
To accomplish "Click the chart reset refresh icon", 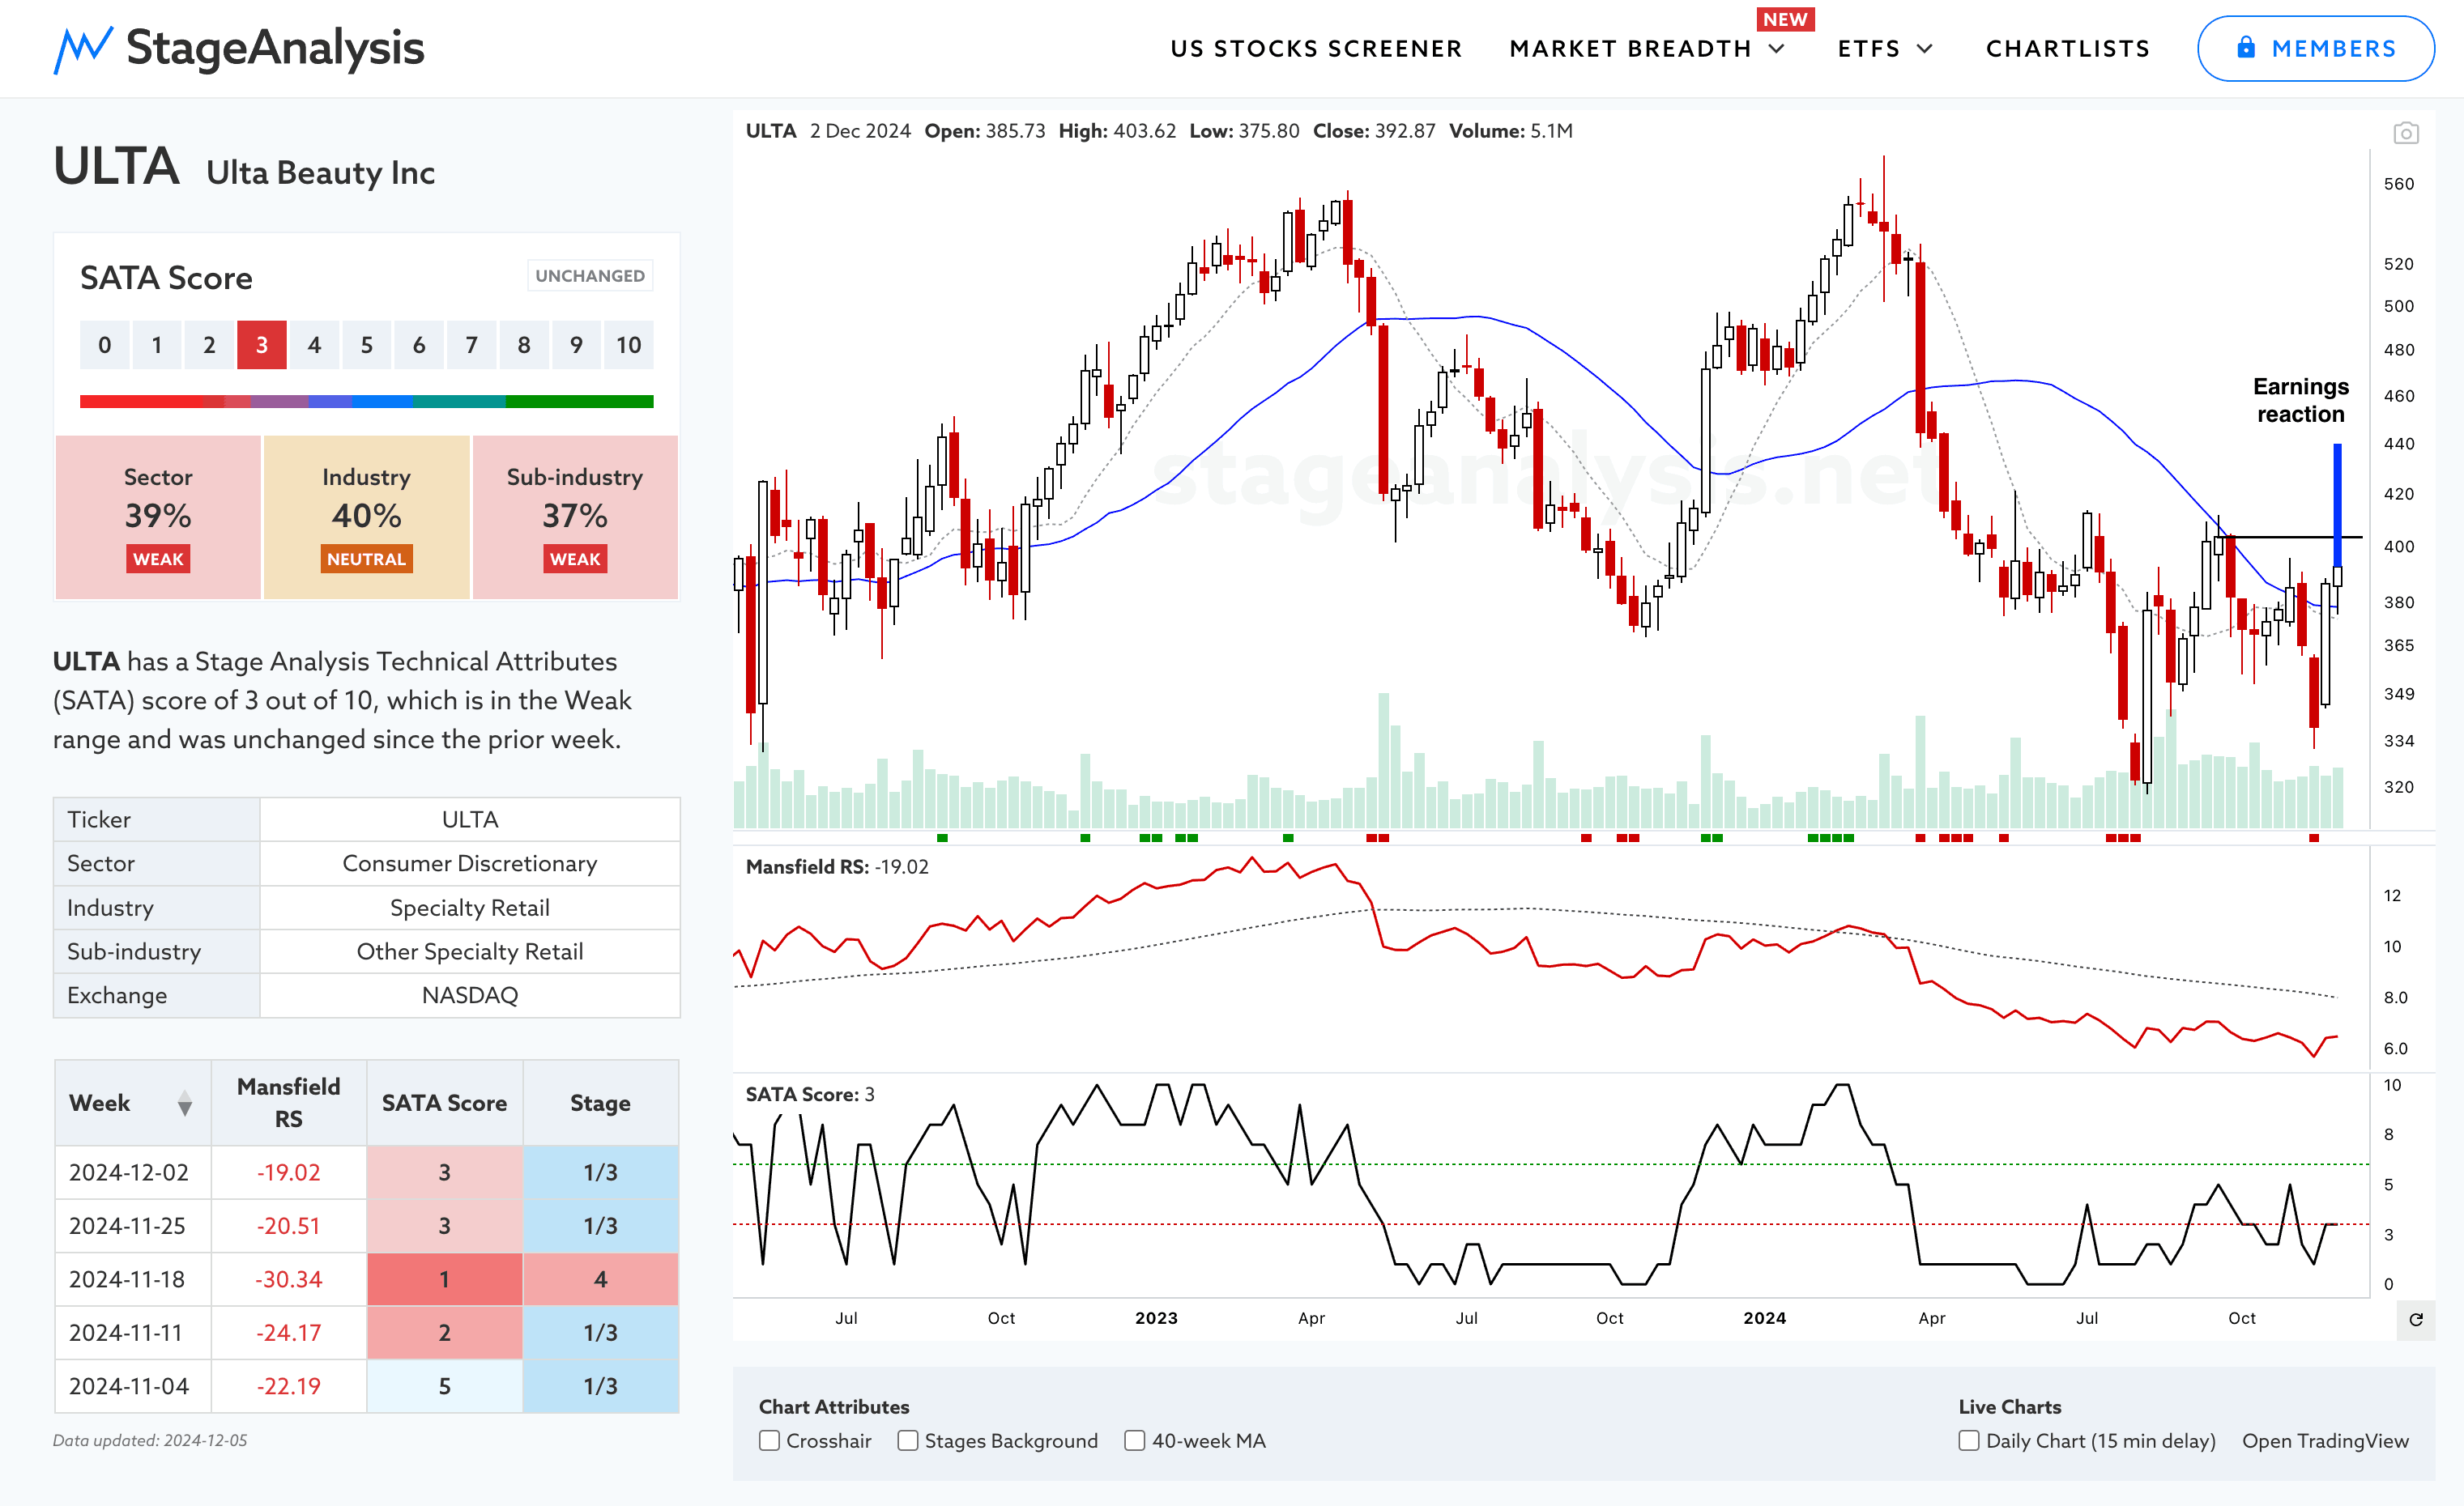I will (x=2415, y=1319).
